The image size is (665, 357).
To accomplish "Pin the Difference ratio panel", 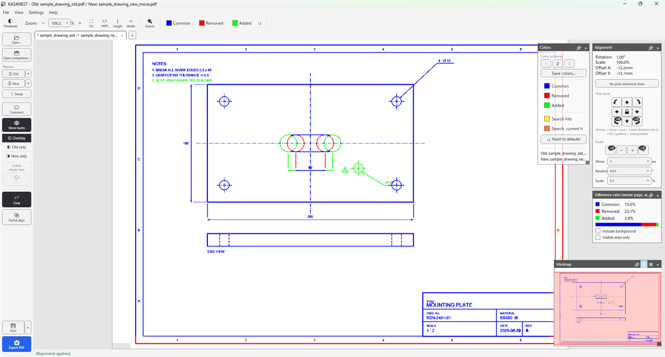I will click(x=650, y=195).
